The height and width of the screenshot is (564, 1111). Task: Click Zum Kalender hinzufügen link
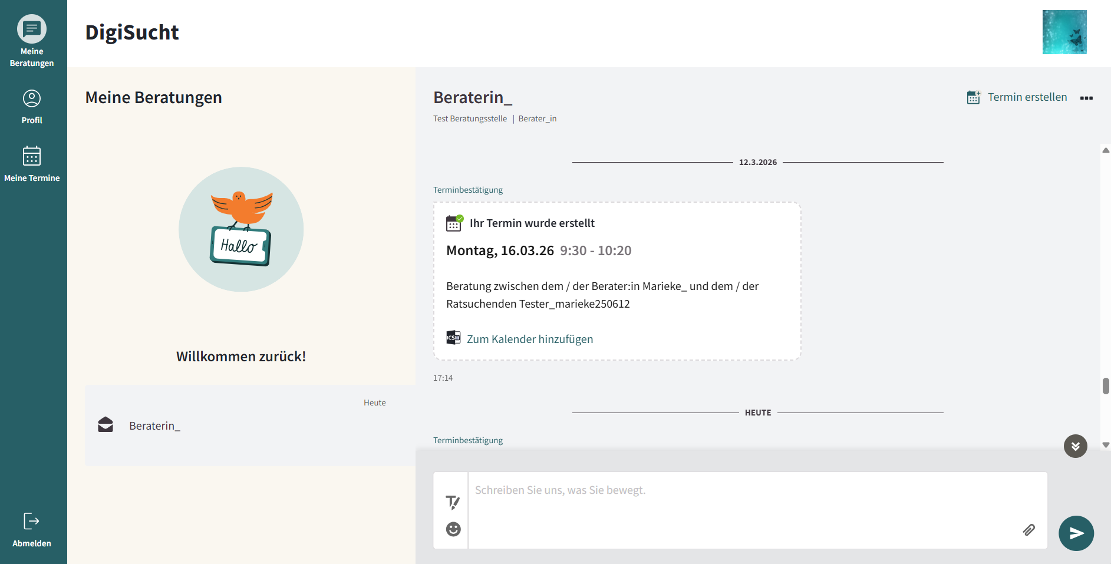[x=529, y=339]
